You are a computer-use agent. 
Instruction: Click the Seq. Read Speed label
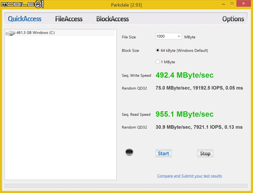tap(136, 114)
